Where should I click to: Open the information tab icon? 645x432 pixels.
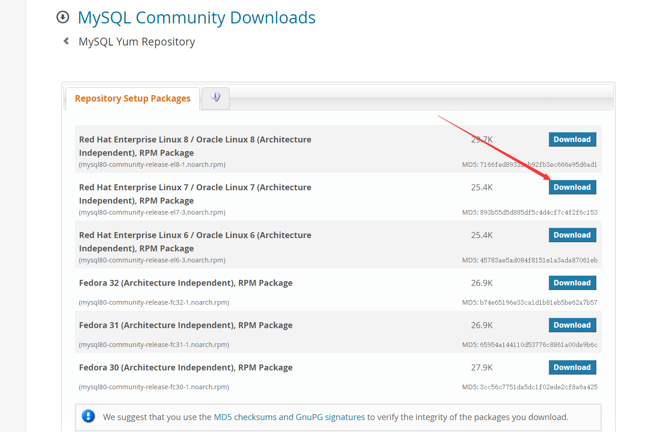pos(215,98)
